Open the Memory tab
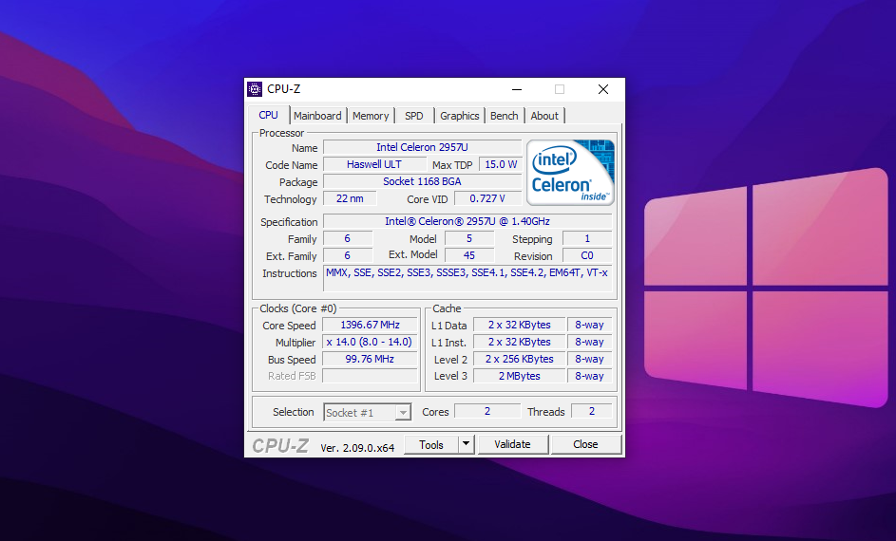896x541 pixels. pyautogui.click(x=371, y=116)
